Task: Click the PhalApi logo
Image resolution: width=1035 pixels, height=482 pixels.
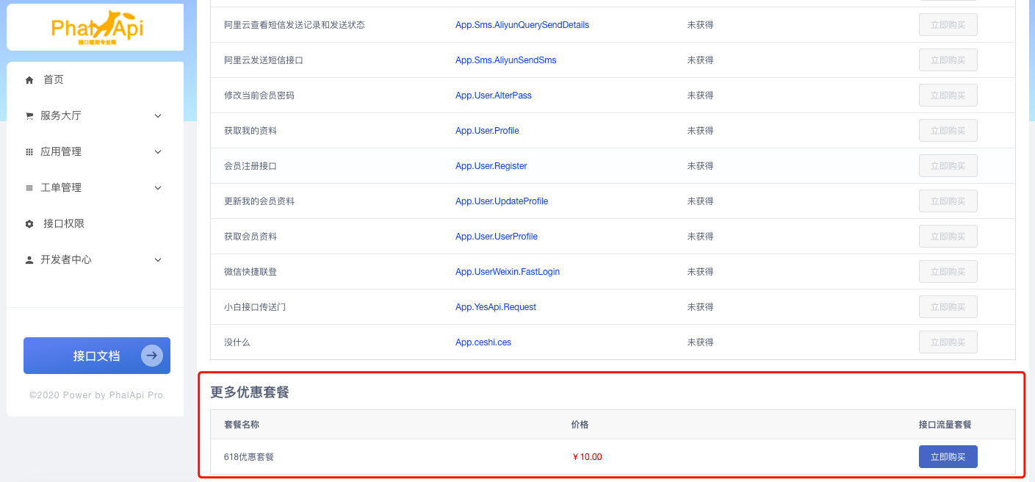Action: [x=96, y=28]
